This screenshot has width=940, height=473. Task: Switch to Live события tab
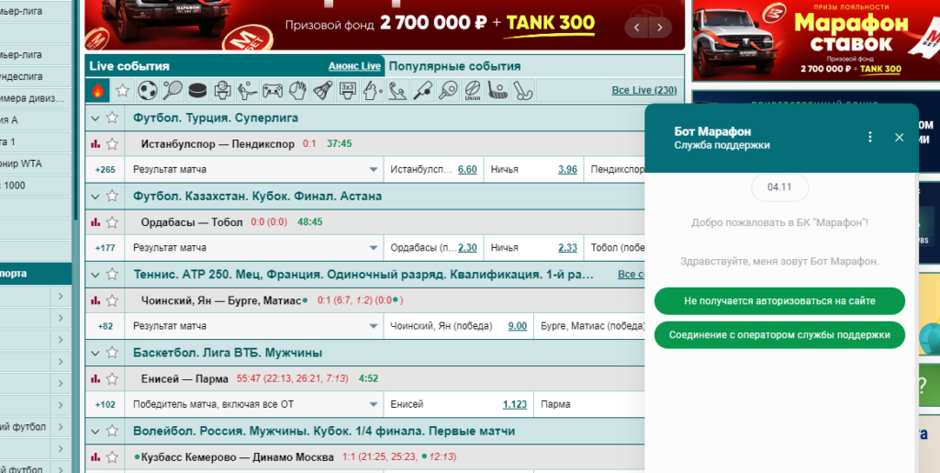(129, 66)
